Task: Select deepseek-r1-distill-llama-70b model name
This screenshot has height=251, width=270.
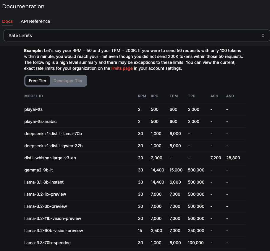Action: click(x=53, y=134)
